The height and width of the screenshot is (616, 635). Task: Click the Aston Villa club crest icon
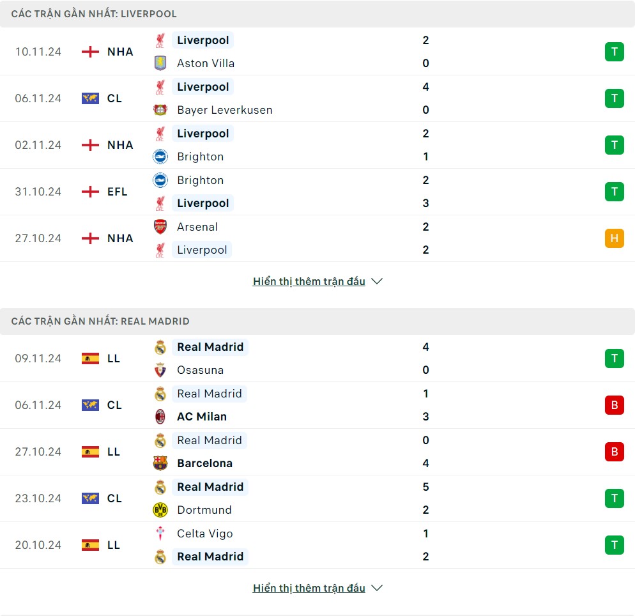coord(160,63)
